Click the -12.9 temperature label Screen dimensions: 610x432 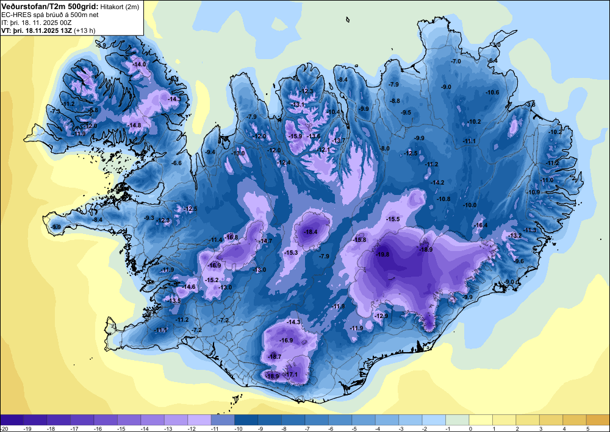[381, 316]
